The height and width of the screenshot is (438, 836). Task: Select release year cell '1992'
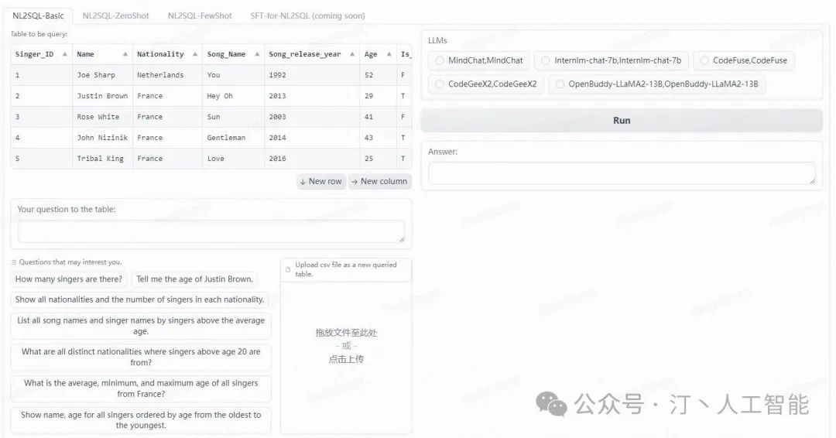312,75
